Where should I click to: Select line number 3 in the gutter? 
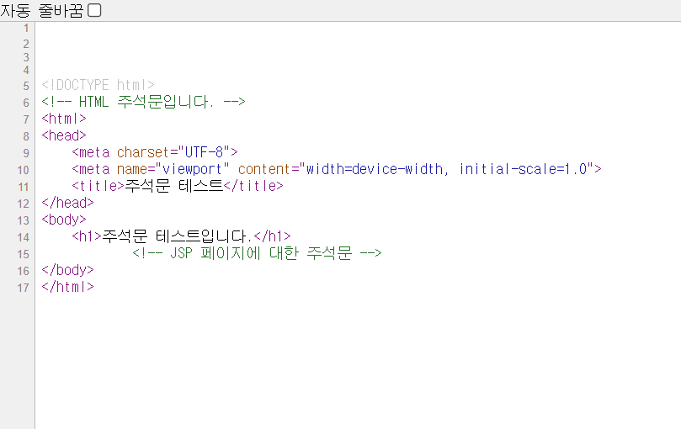(26, 57)
